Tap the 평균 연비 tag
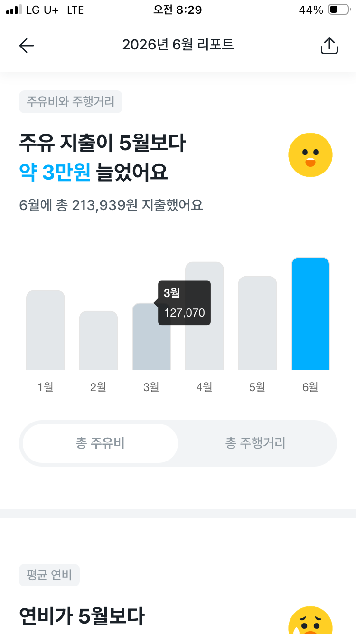Screen dimensions: 356x634 [x=49, y=575]
